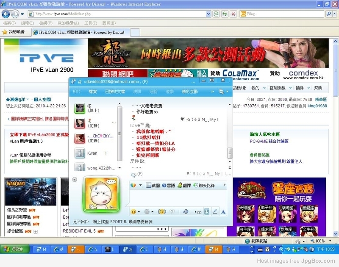
Task: Open the color scheme dropdown arrow
Action: 141,185
